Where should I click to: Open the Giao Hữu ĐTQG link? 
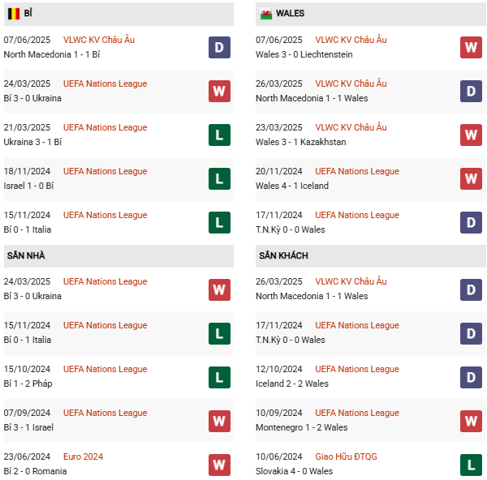pyautogui.click(x=346, y=456)
